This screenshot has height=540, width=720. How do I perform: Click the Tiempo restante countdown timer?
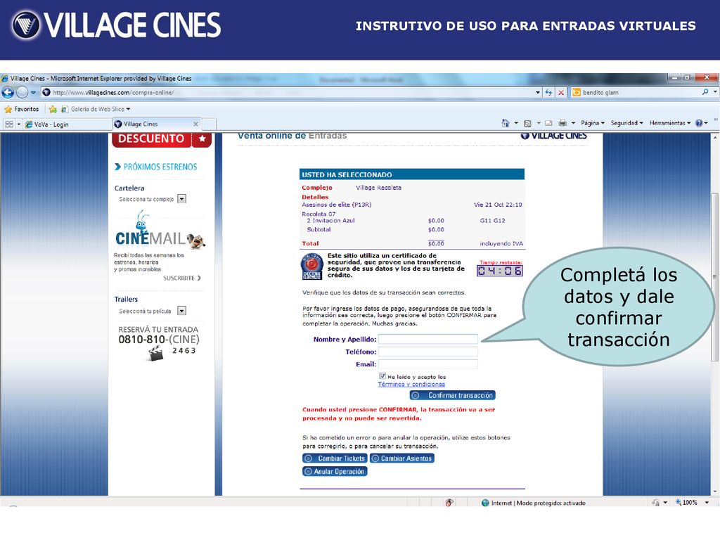[x=500, y=271]
